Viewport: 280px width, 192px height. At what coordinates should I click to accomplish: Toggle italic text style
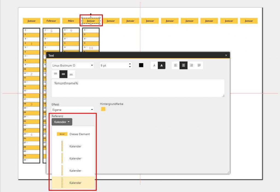[154, 65]
